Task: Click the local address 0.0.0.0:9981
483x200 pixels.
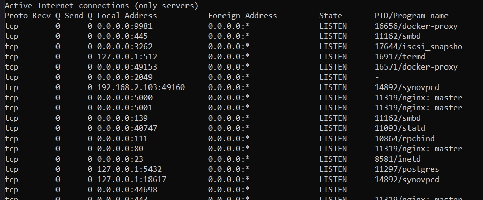Action: (x=125, y=26)
